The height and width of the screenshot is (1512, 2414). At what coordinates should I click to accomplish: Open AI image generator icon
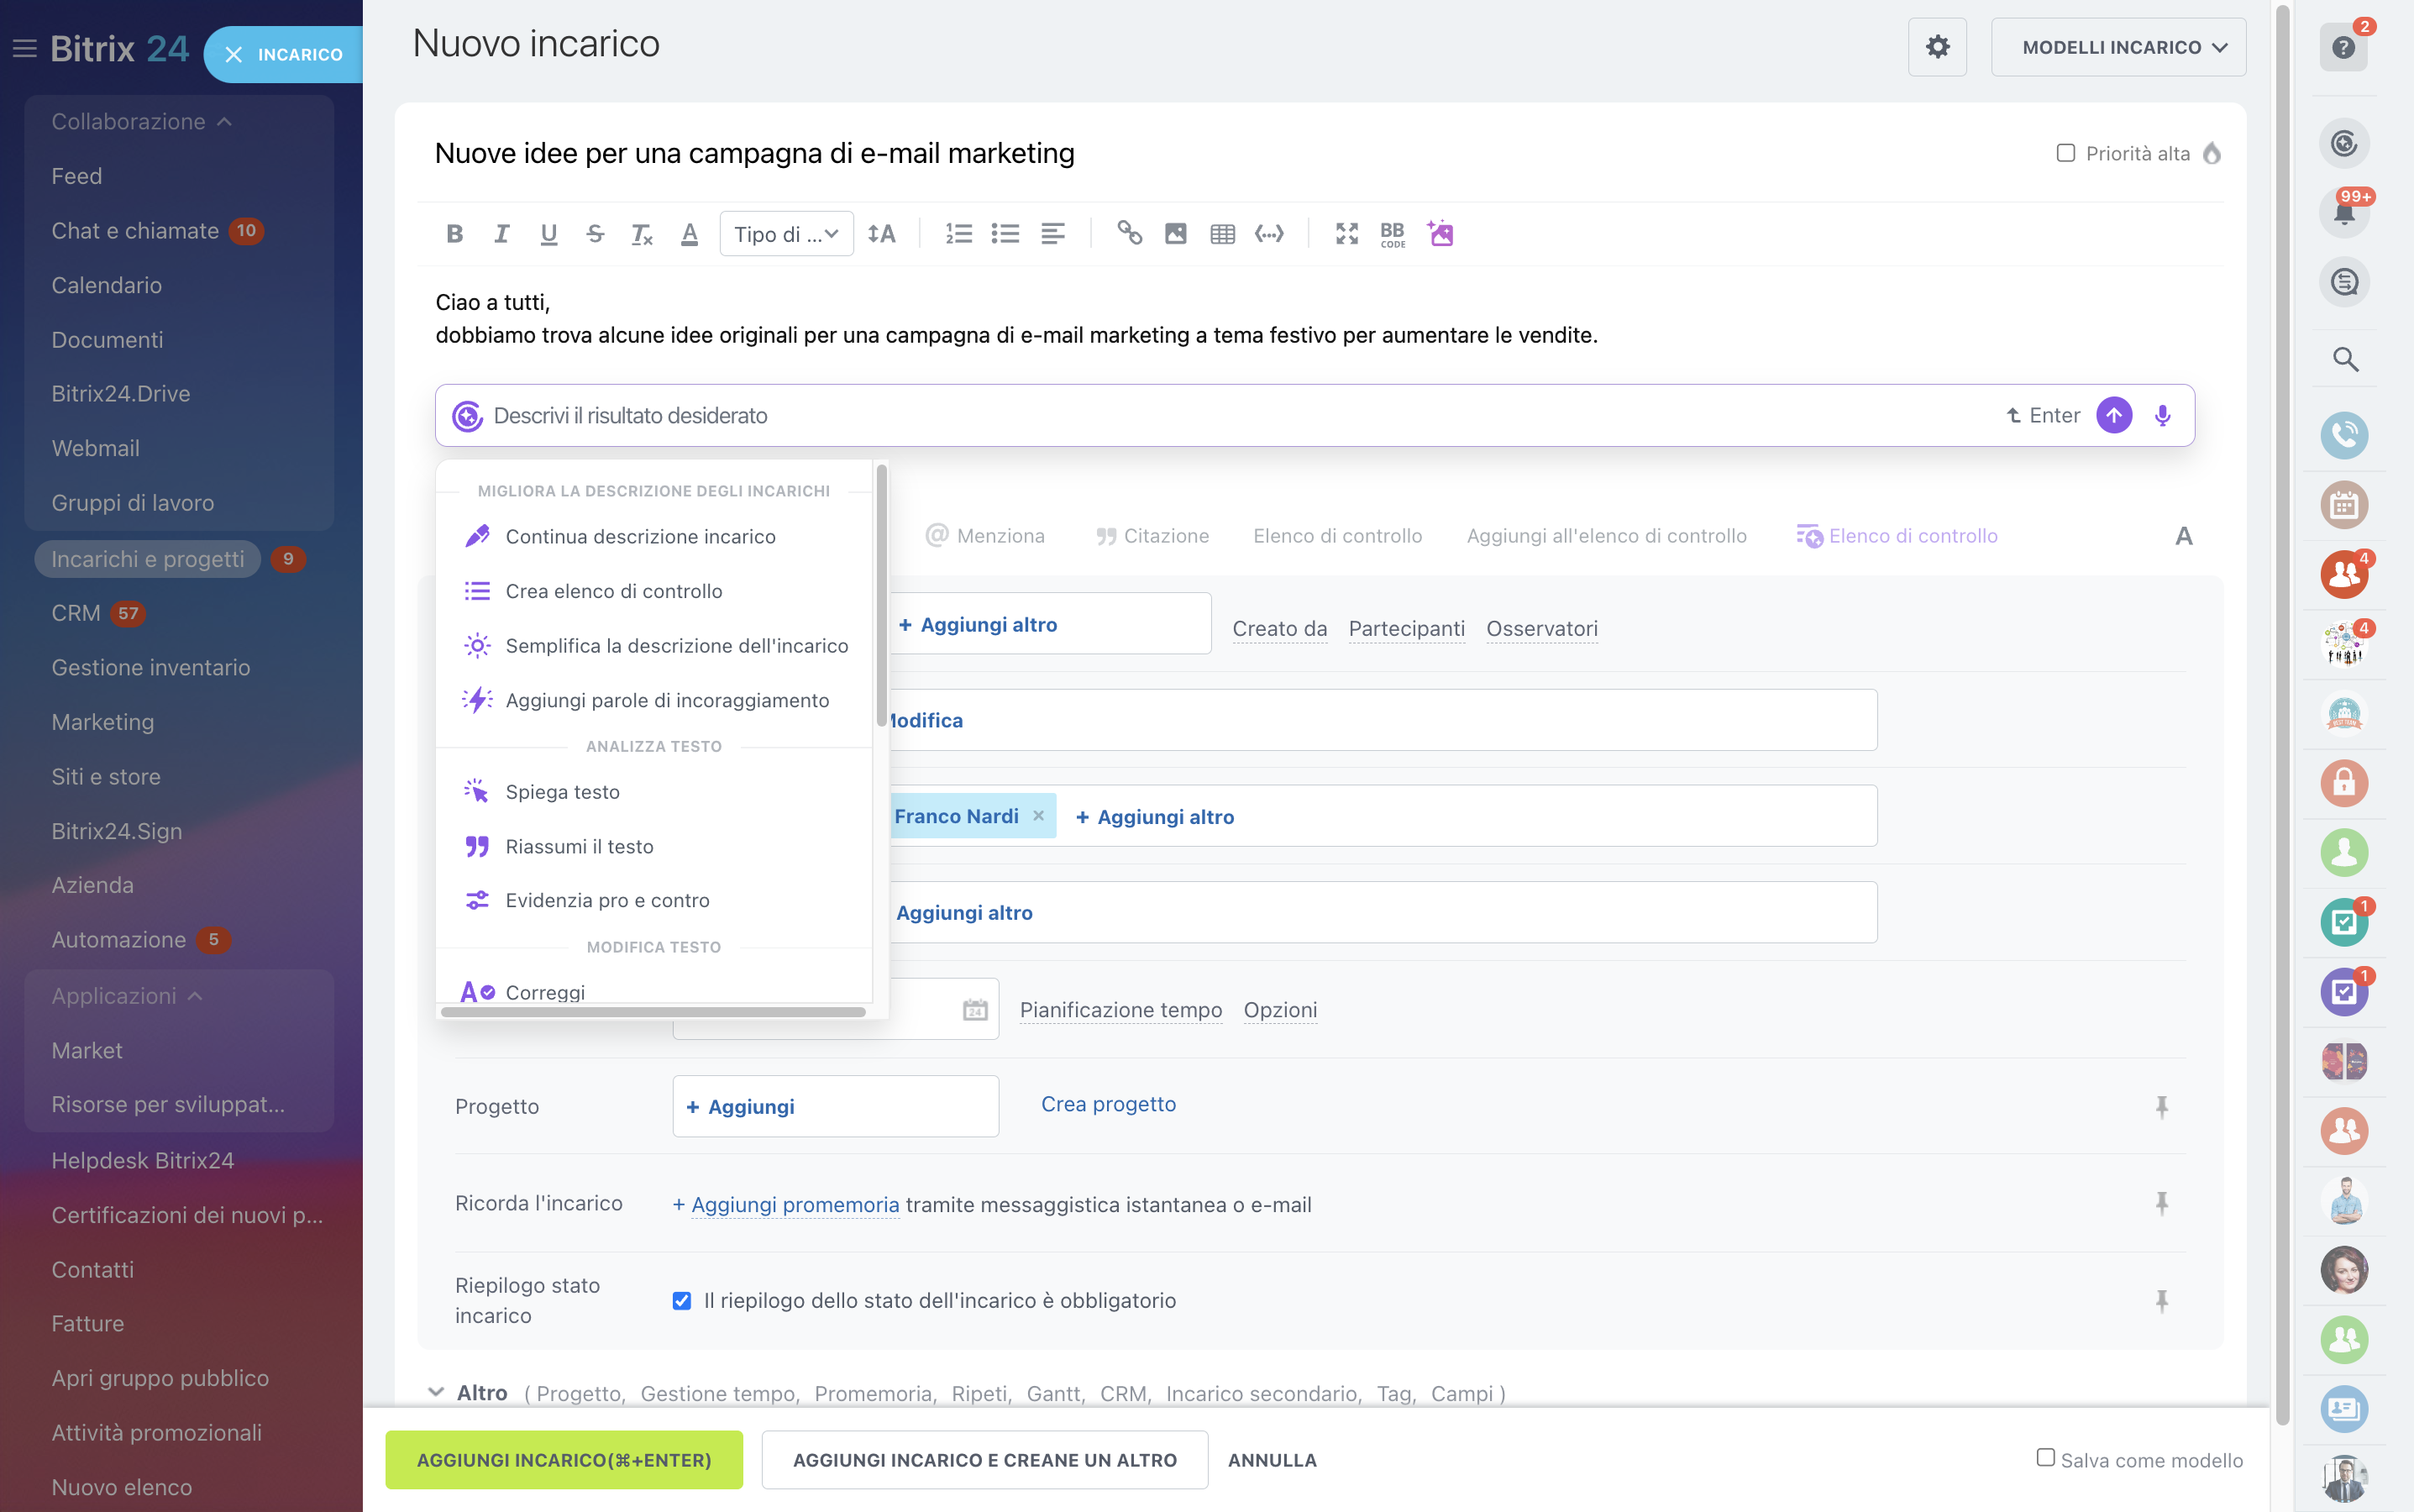pyautogui.click(x=1440, y=234)
